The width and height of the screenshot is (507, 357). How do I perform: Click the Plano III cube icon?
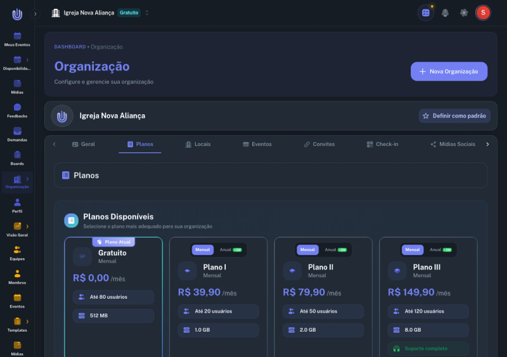click(397, 271)
